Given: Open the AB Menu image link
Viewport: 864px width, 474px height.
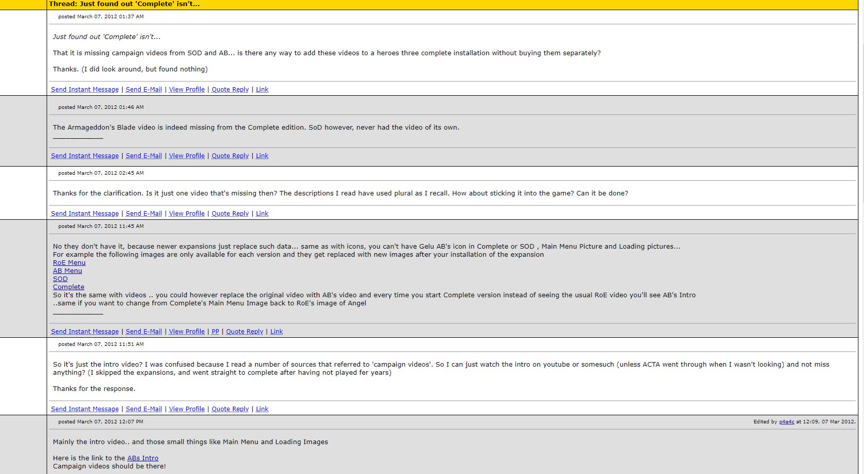Looking at the screenshot, I should click(67, 271).
